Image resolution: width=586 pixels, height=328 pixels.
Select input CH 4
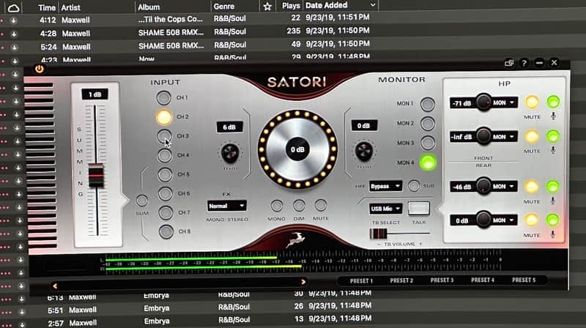(164, 155)
